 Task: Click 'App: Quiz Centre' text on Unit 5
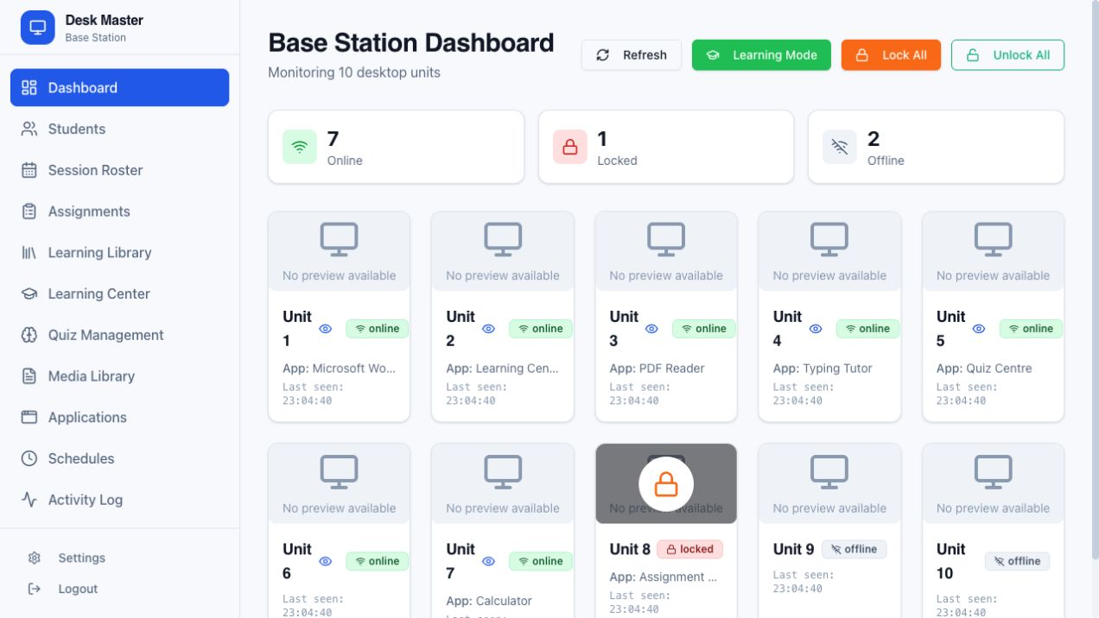pos(984,369)
